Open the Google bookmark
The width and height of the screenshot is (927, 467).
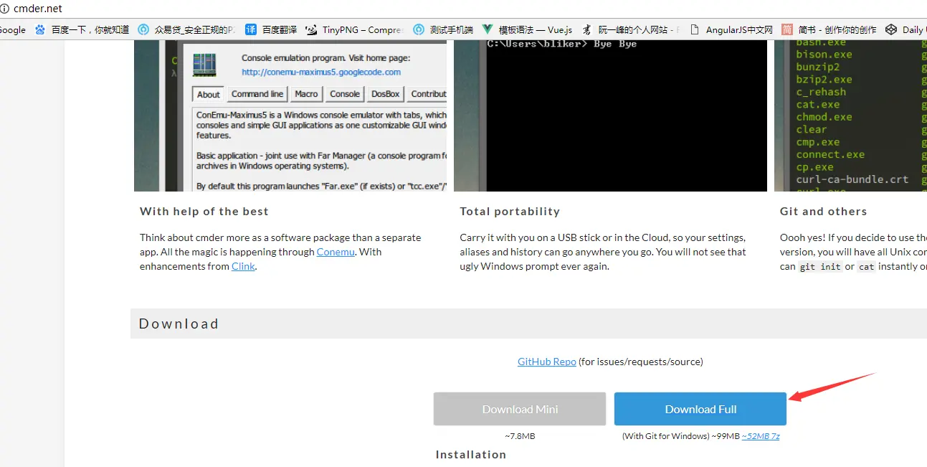tap(12, 29)
